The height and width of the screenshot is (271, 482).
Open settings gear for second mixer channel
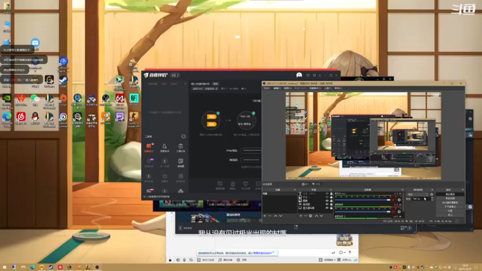[x=399, y=212]
